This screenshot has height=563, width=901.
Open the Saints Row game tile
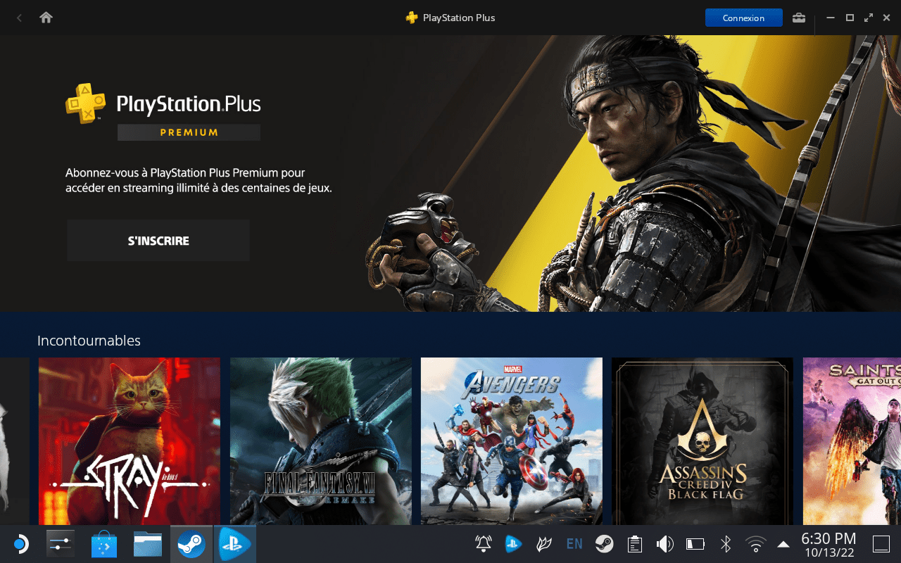pyautogui.click(x=852, y=441)
